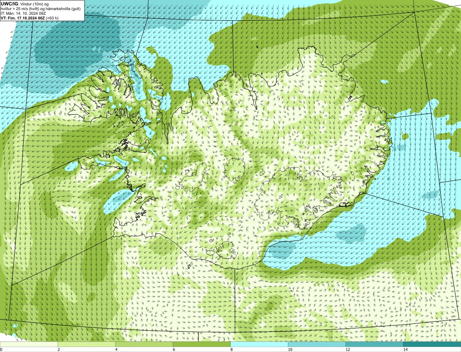Click the "IT: Mán. 14. 10. 2024 09Z" line
The image size is (461, 352).
click(23, 13)
